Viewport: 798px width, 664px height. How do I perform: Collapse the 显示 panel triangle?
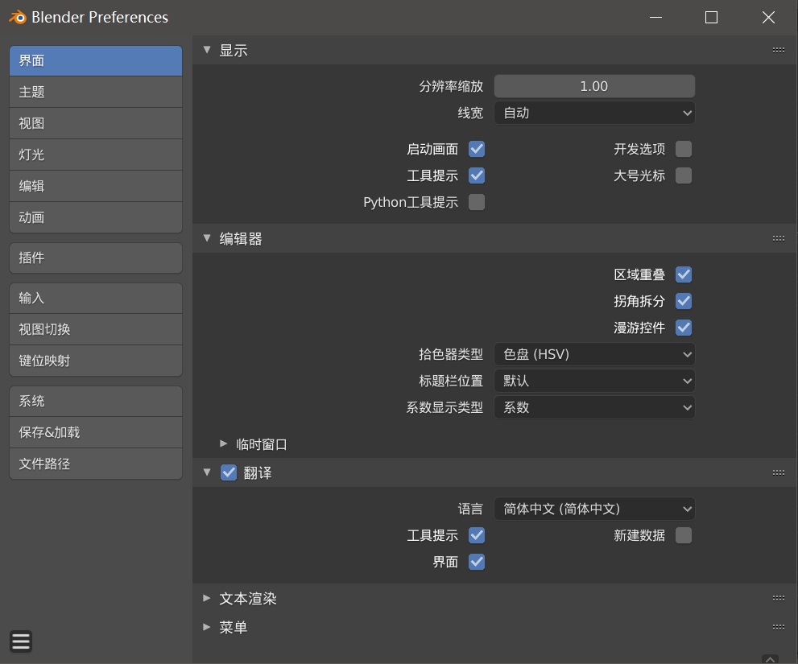tap(207, 50)
